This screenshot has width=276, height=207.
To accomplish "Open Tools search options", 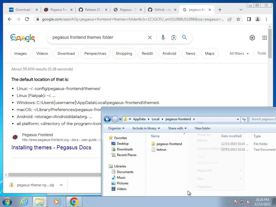I will tap(261, 53).
